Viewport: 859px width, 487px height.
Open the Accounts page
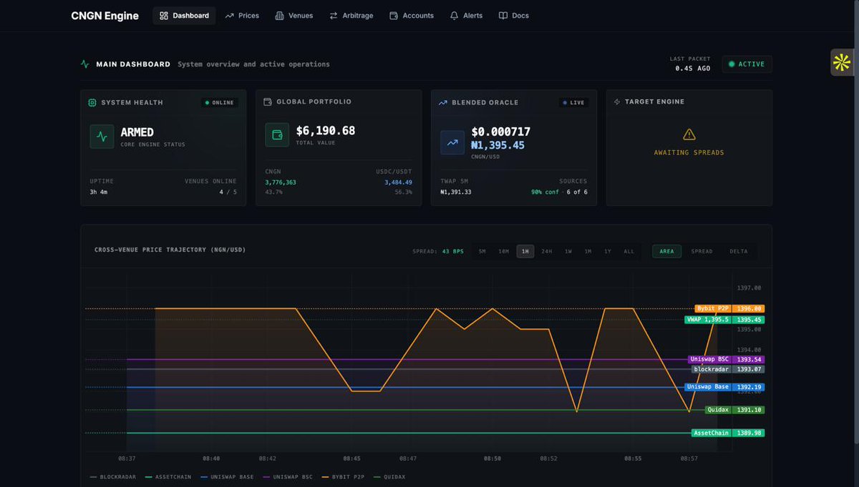412,16
